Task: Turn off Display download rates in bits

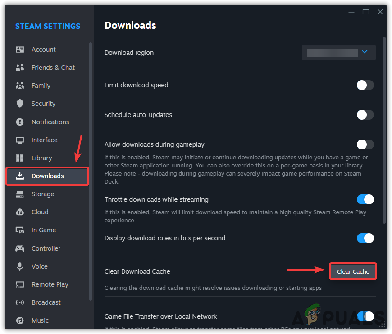Action: point(365,238)
